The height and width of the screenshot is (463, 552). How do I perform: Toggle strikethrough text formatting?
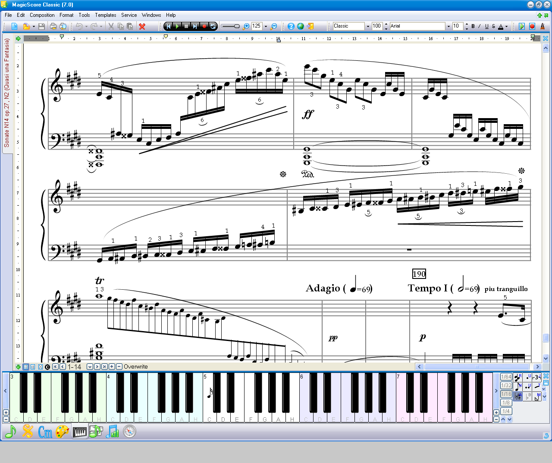494,26
